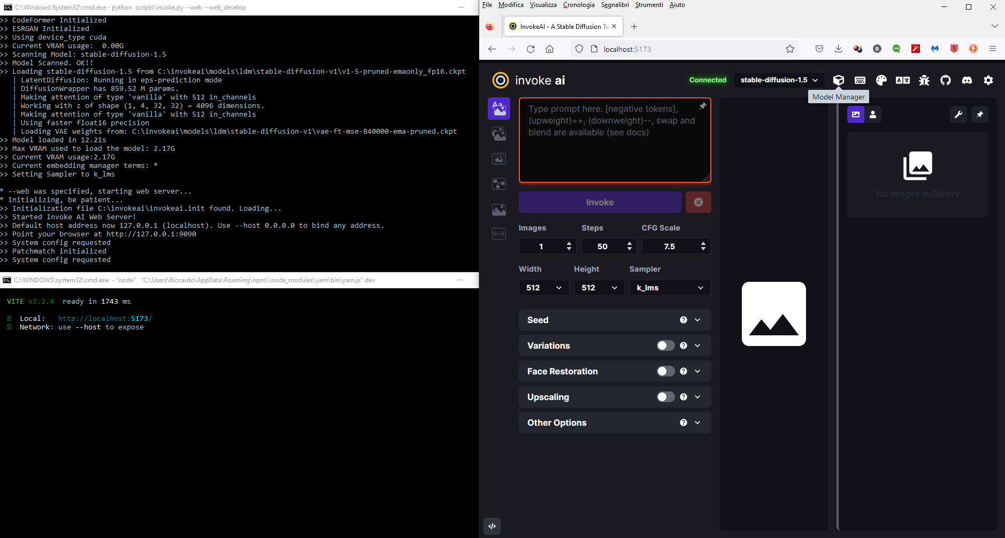Expand the Seed section chevron
The image size is (1005, 538).
(x=697, y=320)
